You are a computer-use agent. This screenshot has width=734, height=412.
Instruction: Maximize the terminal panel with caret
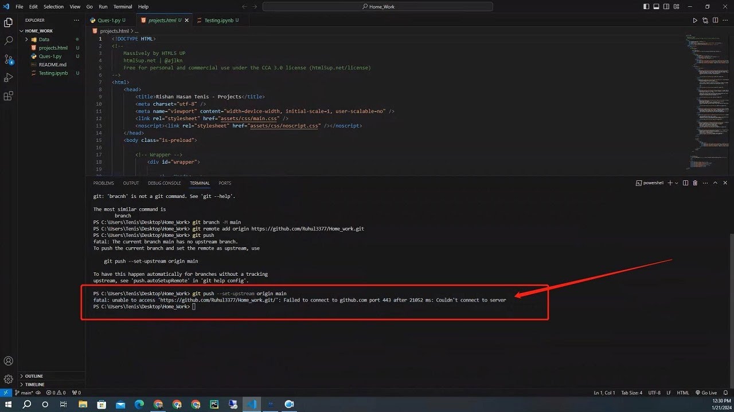715,183
